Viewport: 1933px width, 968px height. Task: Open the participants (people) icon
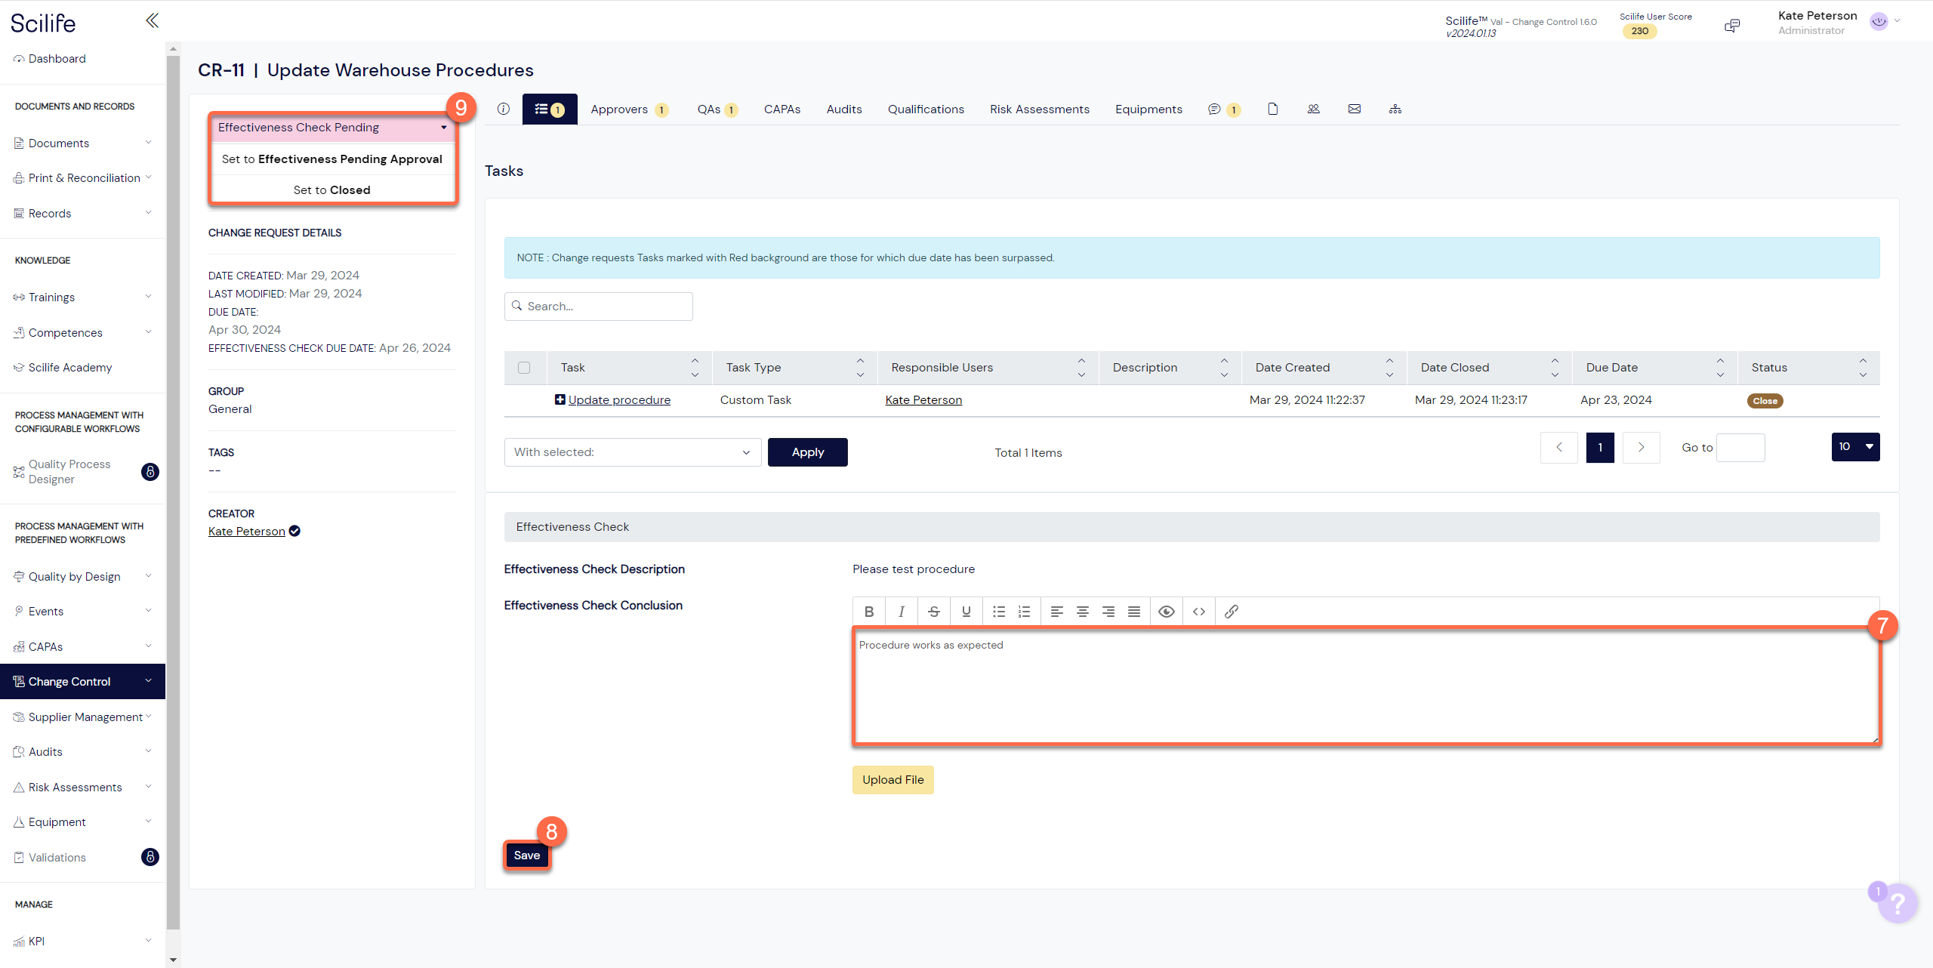[x=1313, y=109]
